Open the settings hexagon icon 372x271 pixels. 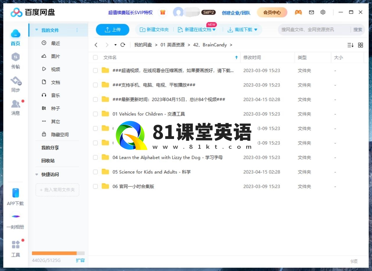[x=323, y=12]
